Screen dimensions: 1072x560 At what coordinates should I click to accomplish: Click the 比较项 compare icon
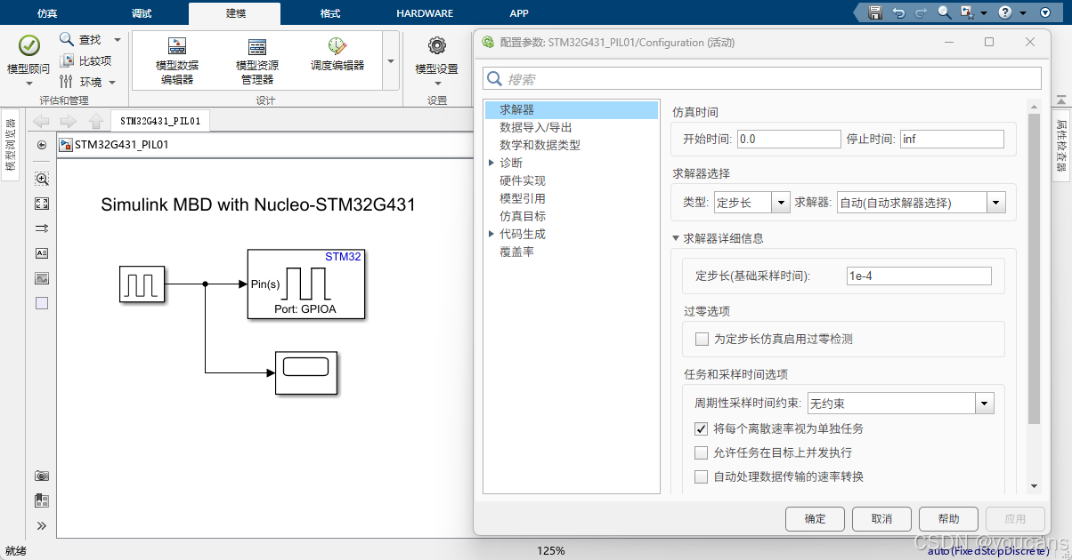pos(67,60)
